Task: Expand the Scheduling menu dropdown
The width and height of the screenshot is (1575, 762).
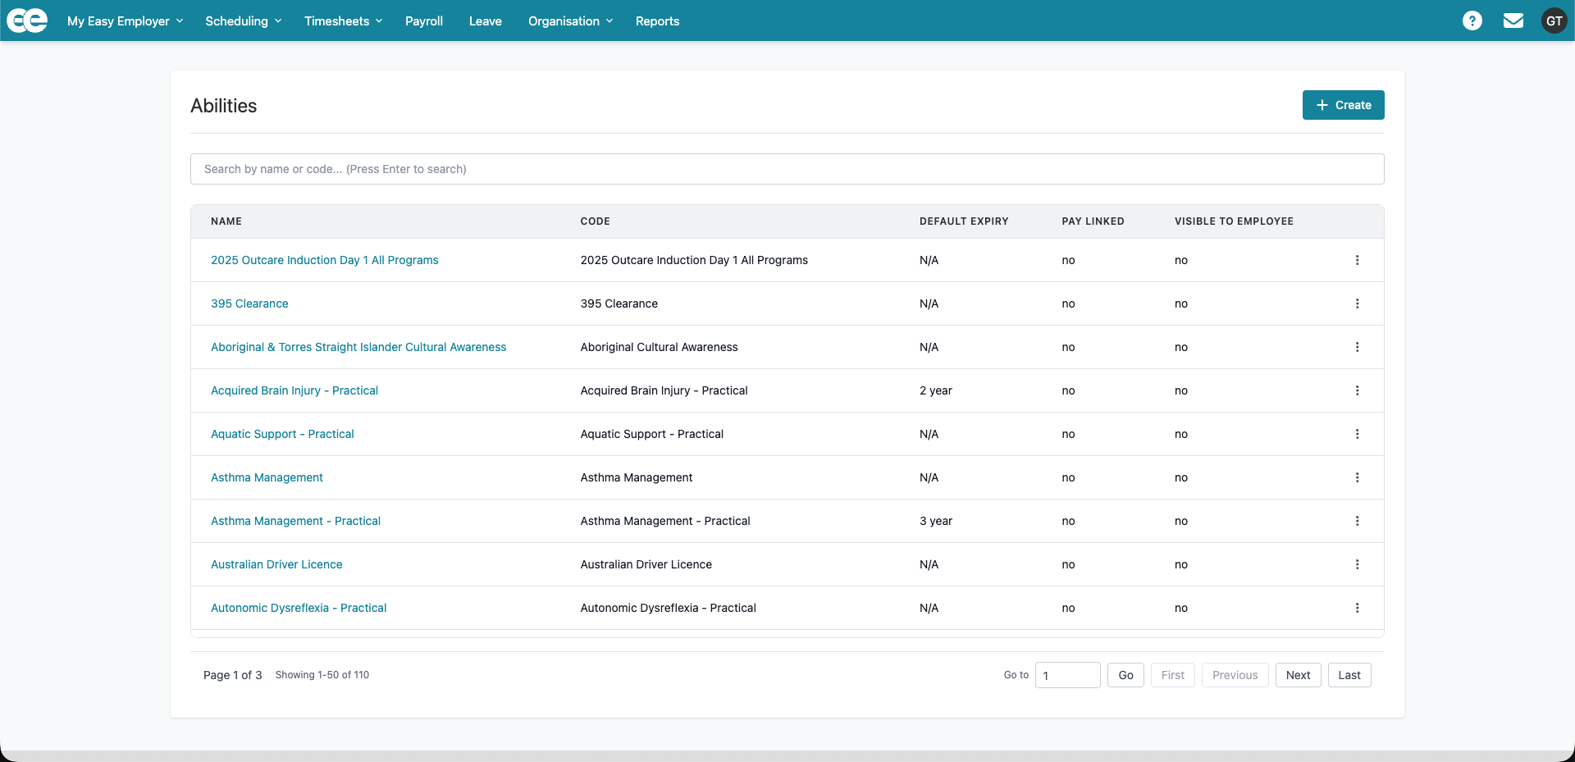Action: [244, 21]
